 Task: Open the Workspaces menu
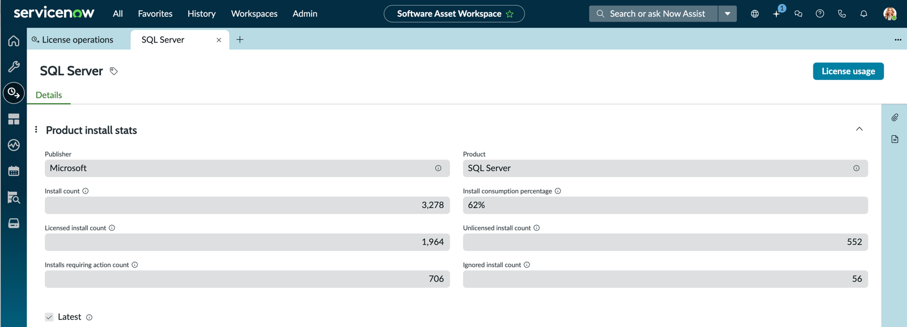(x=254, y=14)
